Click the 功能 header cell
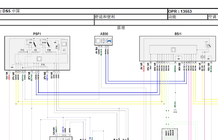Image resolution: width=218 pixels, height=140 pixels. 188,17
